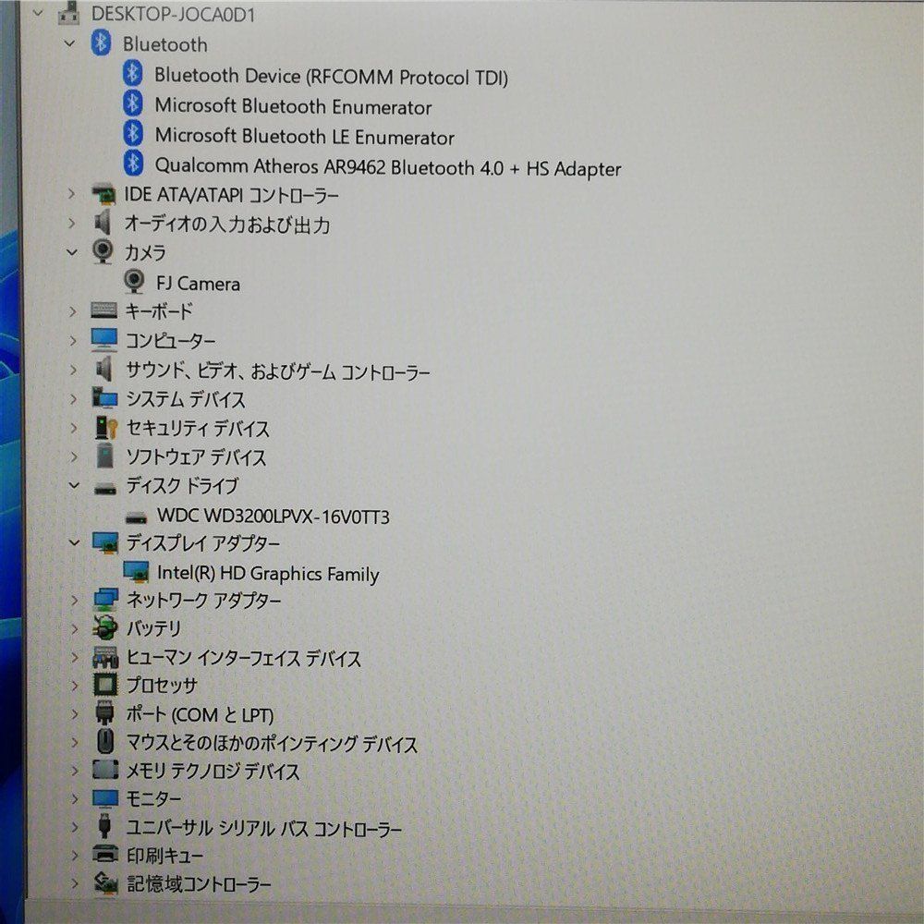This screenshot has width=924, height=924.
Task: Collapse the ディスク ドライブ category
Action: [74, 485]
